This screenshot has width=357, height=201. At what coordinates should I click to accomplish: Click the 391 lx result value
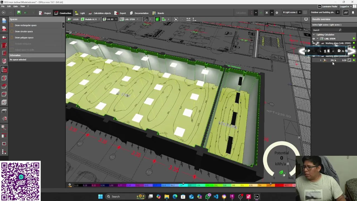tap(333, 60)
